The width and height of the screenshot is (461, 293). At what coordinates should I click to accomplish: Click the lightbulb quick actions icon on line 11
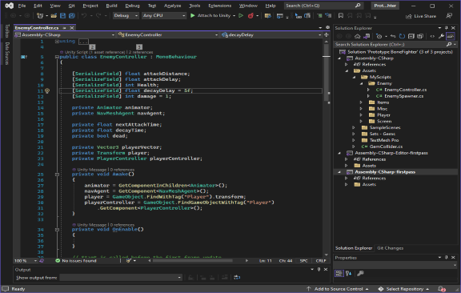point(47,90)
